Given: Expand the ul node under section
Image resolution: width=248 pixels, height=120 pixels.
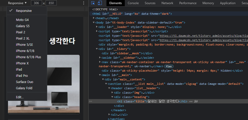Looking at the screenshot, I should 109,114.
